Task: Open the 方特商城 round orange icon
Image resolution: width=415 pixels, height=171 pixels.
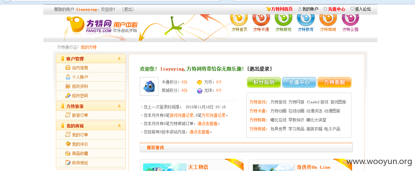Action: tap(328, 18)
